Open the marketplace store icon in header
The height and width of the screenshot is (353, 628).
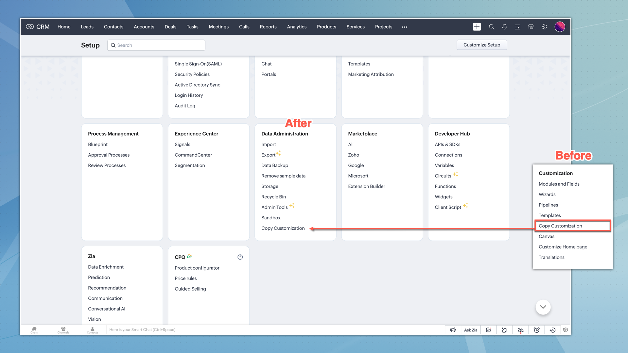click(x=531, y=27)
